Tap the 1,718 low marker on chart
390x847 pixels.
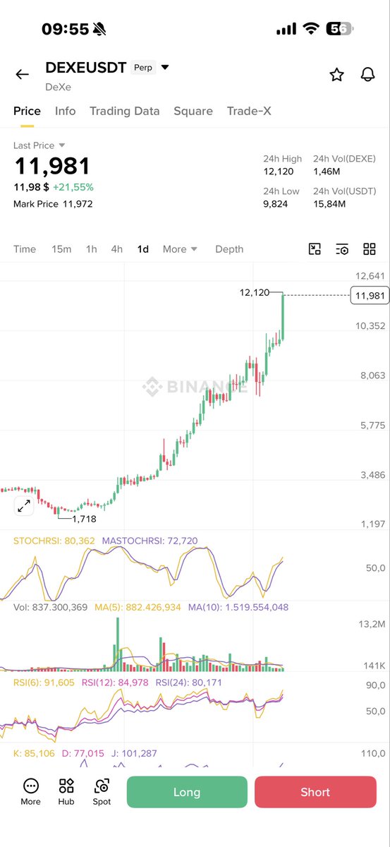pyautogui.click(x=84, y=518)
